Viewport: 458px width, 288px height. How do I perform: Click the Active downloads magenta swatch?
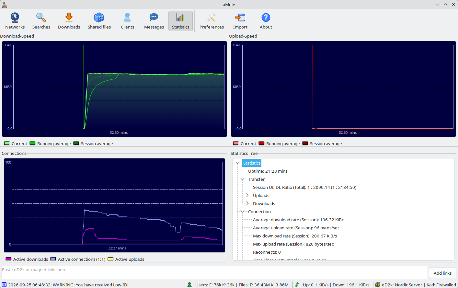[8, 259]
